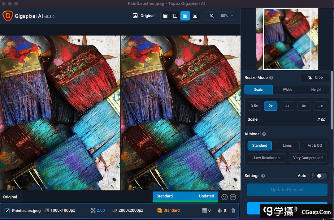The width and height of the screenshot is (334, 220).
Task: Click the unhappy face feedback icon
Action: tap(233, 197)
